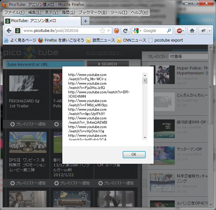
Task: Click the ルパン三世OP4 playlist title
Action: (x=192, y=203)
